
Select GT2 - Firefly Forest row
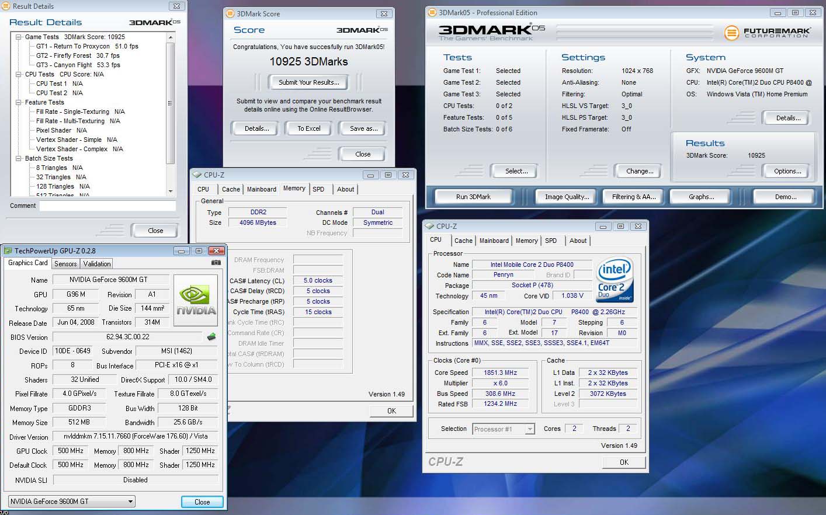coord(78,55)
